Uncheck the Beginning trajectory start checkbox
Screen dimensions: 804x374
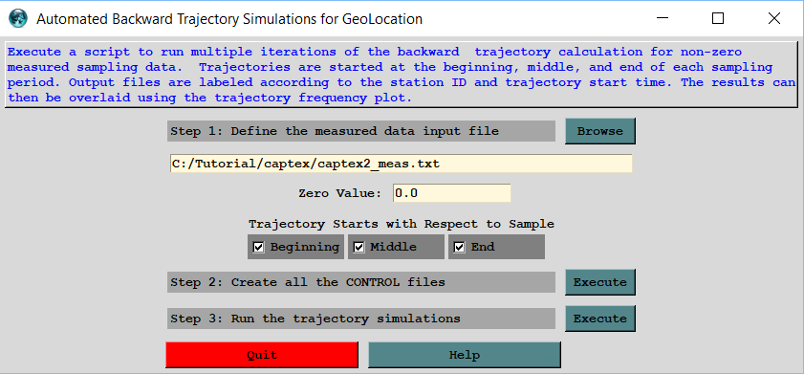[259, 248]
